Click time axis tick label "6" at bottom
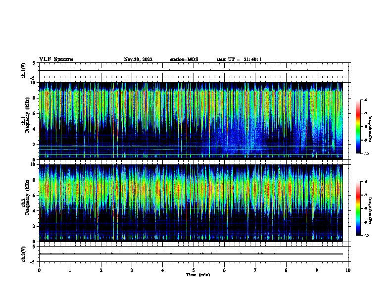Viewport: 392px width, 303px height. 225,270
